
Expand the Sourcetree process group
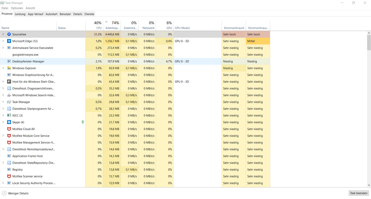3,34
